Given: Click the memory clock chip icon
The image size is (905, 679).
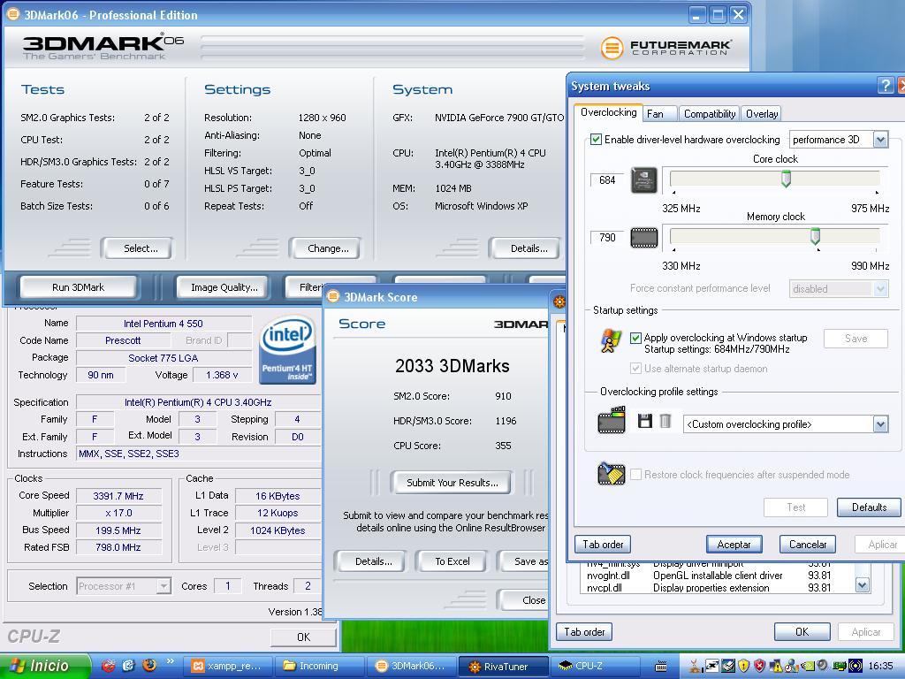Looking at the screenshot, I should pos(643,238).
